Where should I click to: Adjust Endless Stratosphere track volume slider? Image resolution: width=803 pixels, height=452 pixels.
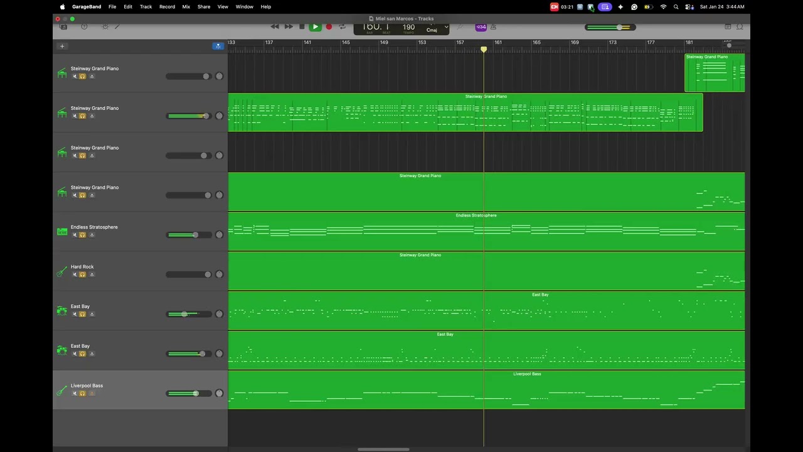pyautogui.click(x=189, y=235)
